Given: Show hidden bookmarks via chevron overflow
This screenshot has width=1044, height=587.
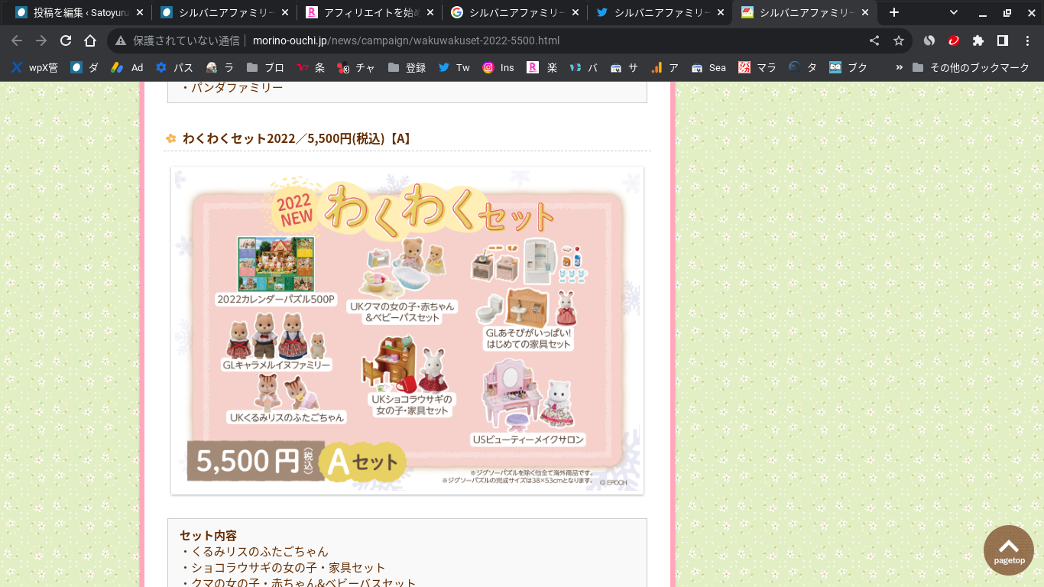Looking at the screenshot, I should pyautogui.click(x=899, y=67).
